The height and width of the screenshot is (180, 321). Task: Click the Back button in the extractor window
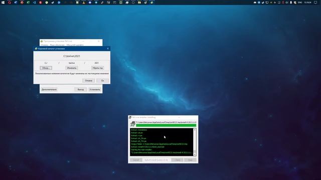(177, 160)
